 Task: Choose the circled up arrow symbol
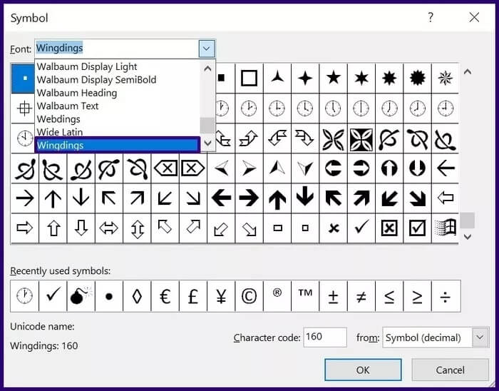point(389,168)
